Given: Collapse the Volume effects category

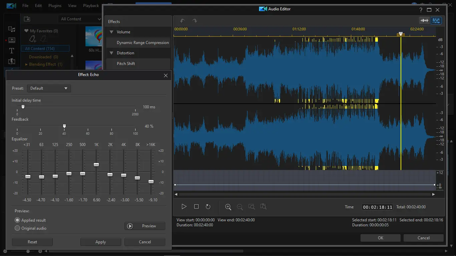Looking at the screenshot, I should [111, 32].
